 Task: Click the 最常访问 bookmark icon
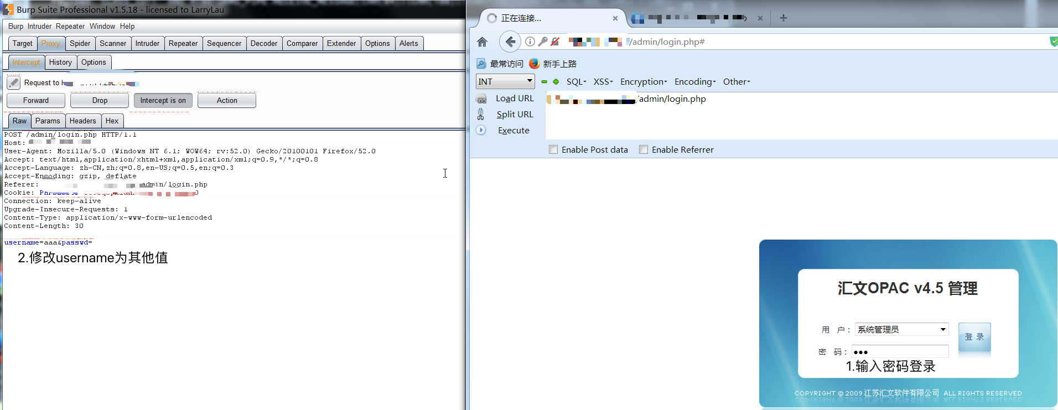pos(481,64)
